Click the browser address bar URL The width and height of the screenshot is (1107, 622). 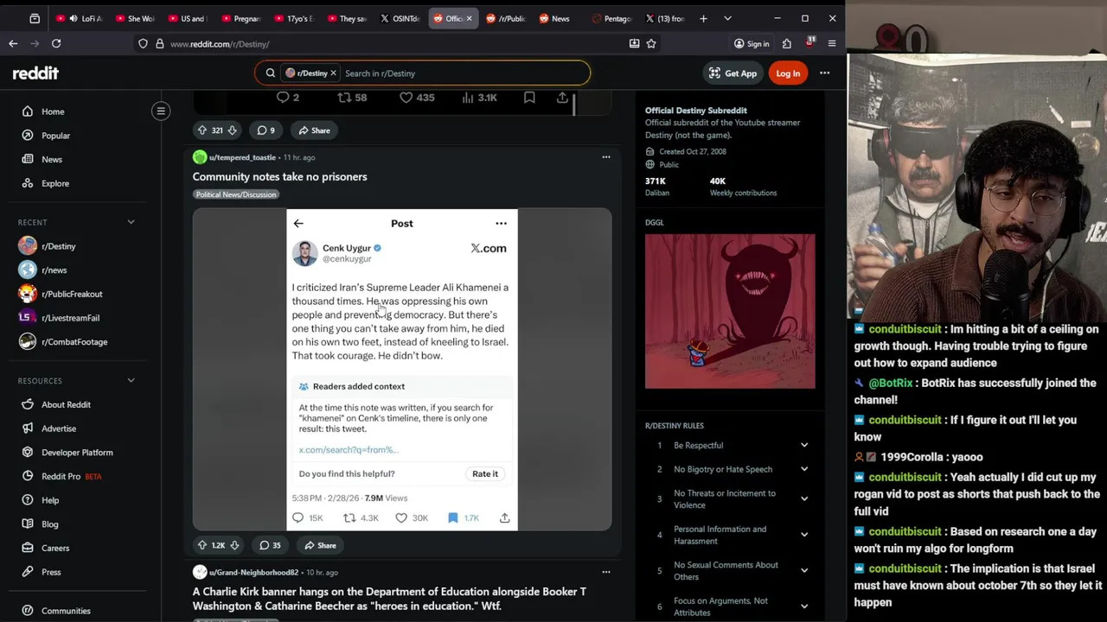[x=220, y=44]
